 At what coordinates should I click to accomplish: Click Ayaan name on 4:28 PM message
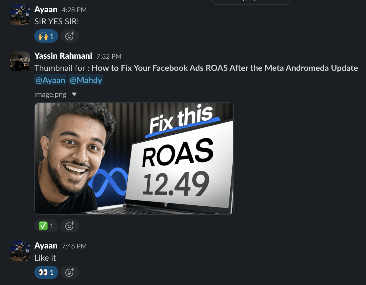pyautogui.click(x=46, y=9)
